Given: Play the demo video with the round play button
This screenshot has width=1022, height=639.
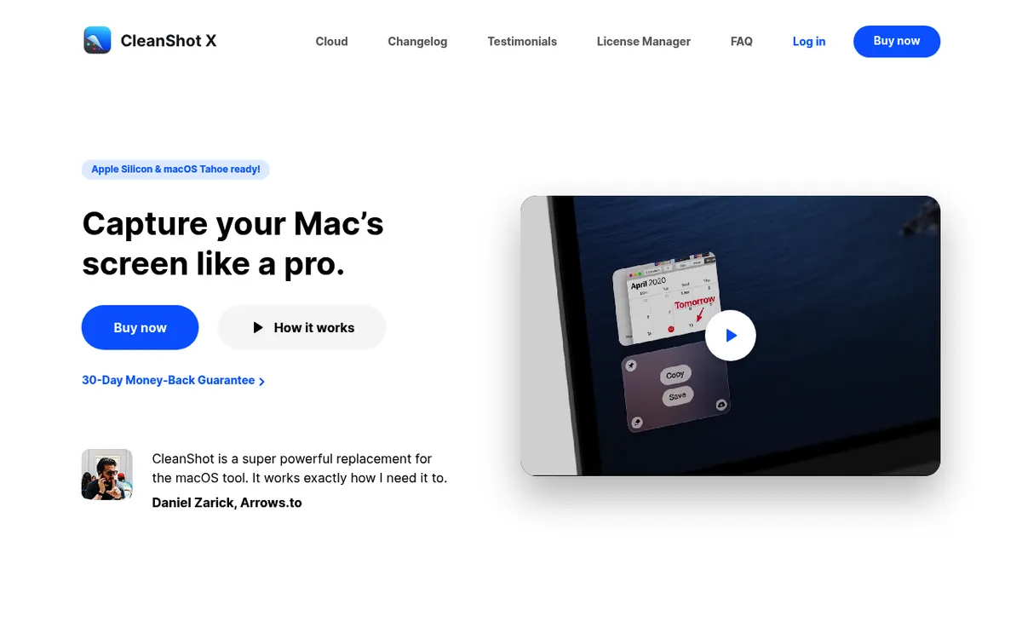Looking at the screenshot, I should point(731,336).
